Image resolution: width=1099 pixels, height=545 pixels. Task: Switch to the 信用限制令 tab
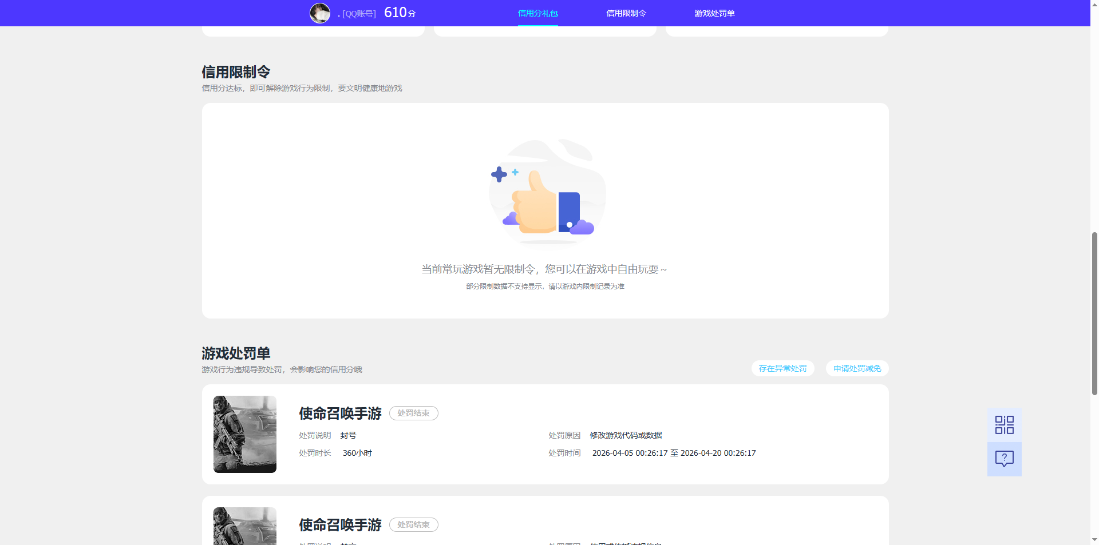click(626, 13)
